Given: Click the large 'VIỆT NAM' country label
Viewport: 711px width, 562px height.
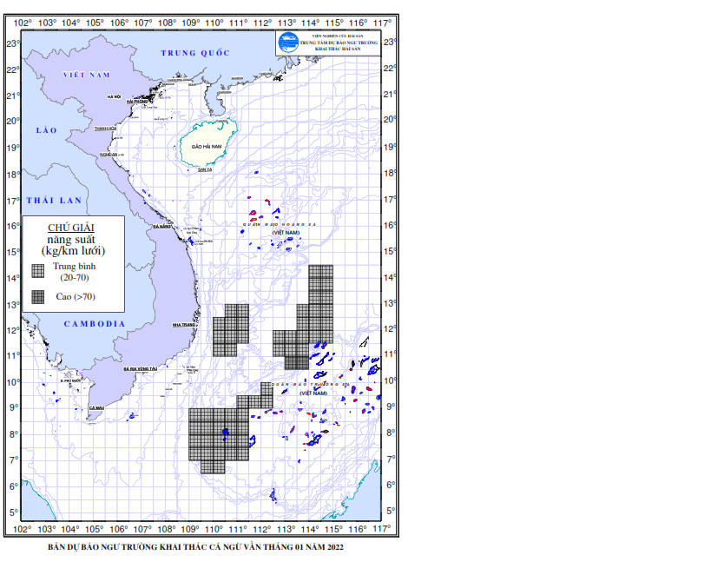Looking at the screenshot, I should pyautogui.click(x=87, y=75).
